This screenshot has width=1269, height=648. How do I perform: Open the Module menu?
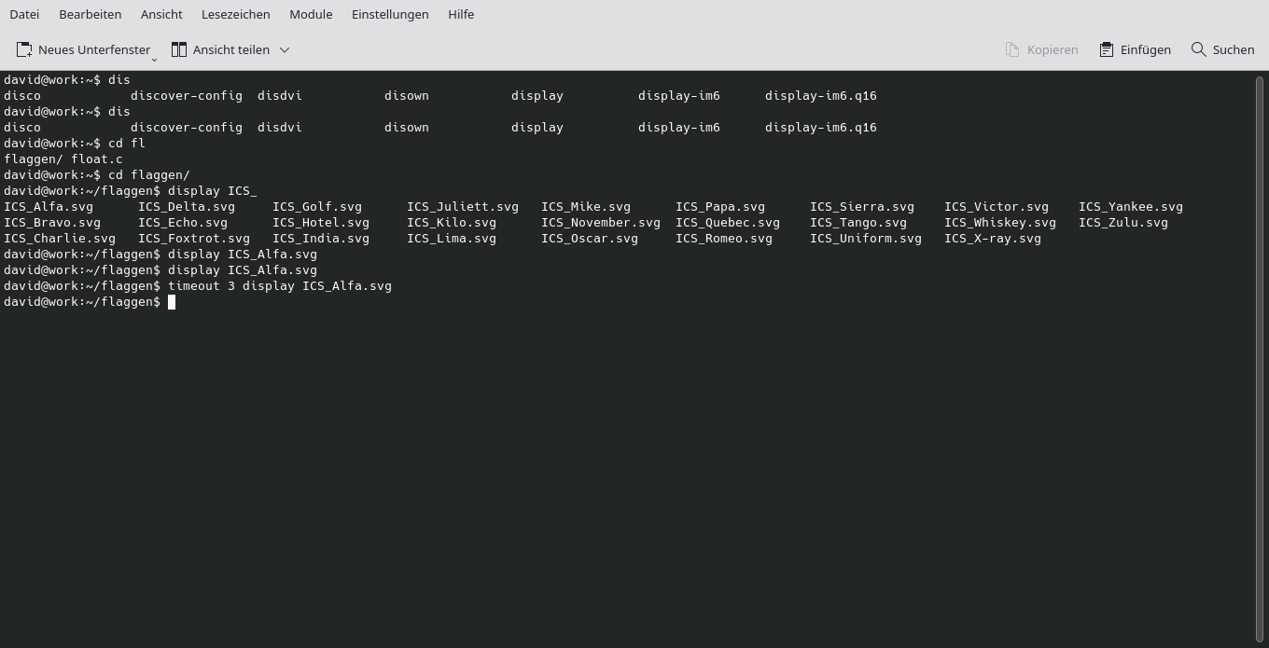[x=311, y=14]
